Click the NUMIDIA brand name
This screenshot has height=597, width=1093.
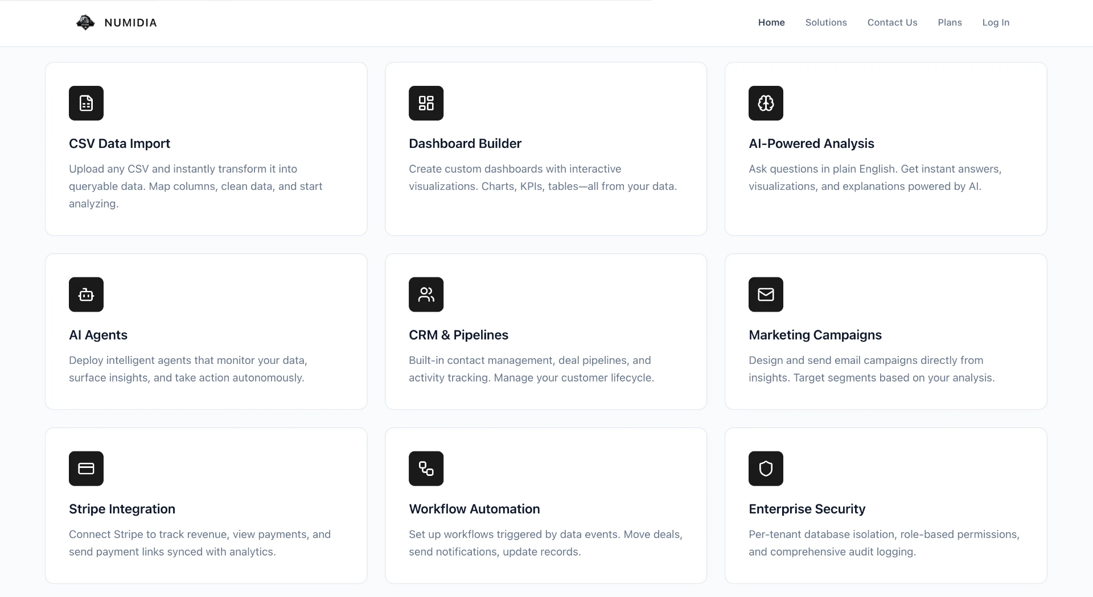[130, 23]
